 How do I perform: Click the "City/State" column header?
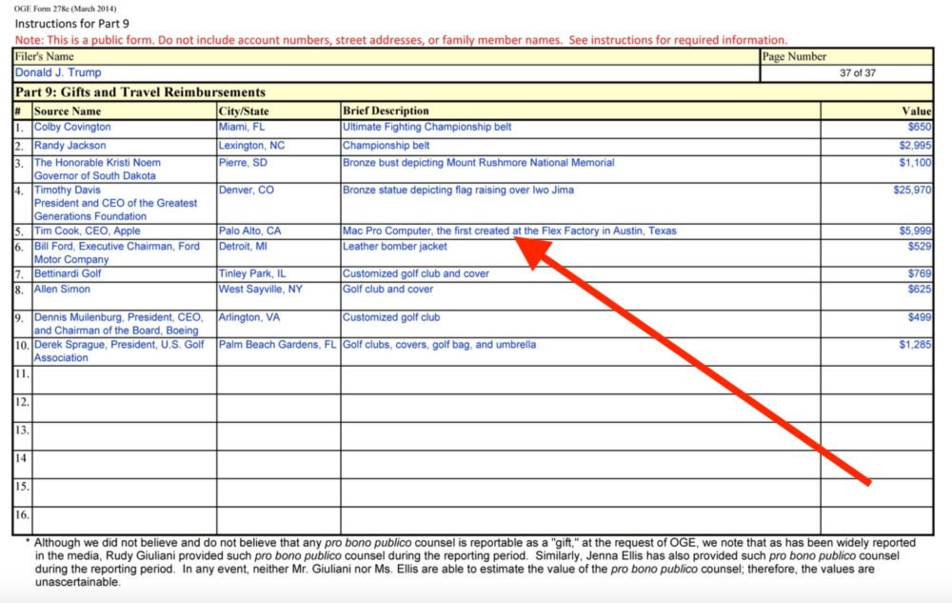(x=244, y=111)
